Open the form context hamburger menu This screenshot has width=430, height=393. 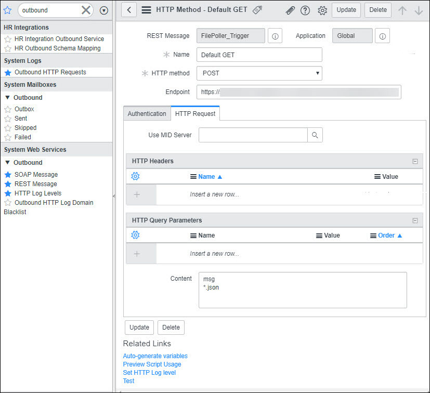[x=147, y=10]
